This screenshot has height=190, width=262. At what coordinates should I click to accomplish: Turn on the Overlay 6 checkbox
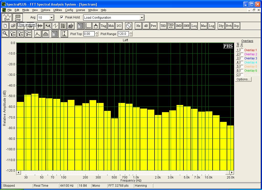pyautogui.click(x=242, y=71)
